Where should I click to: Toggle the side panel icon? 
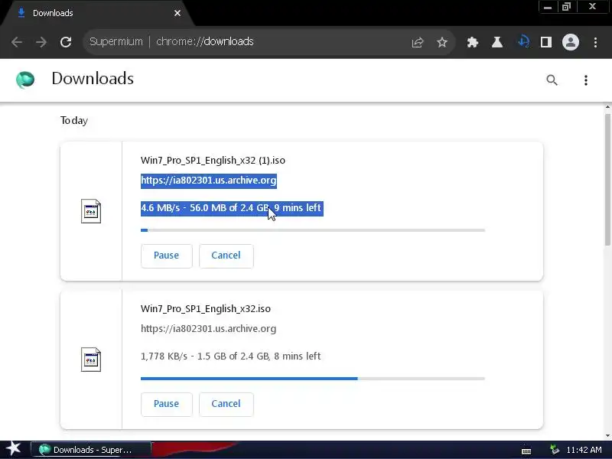point(546,42)
